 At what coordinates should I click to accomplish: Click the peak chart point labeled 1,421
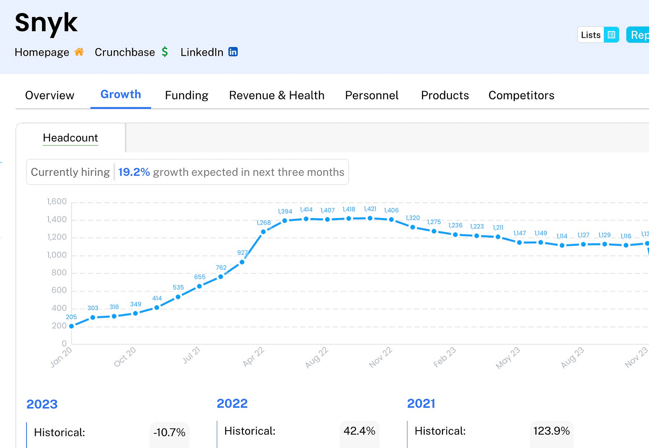(370, 218)
